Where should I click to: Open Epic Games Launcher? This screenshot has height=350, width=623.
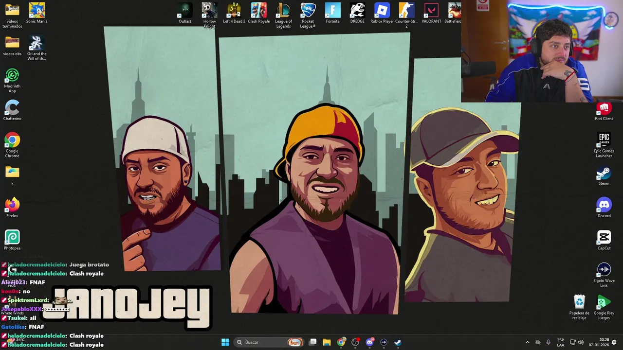604,145
